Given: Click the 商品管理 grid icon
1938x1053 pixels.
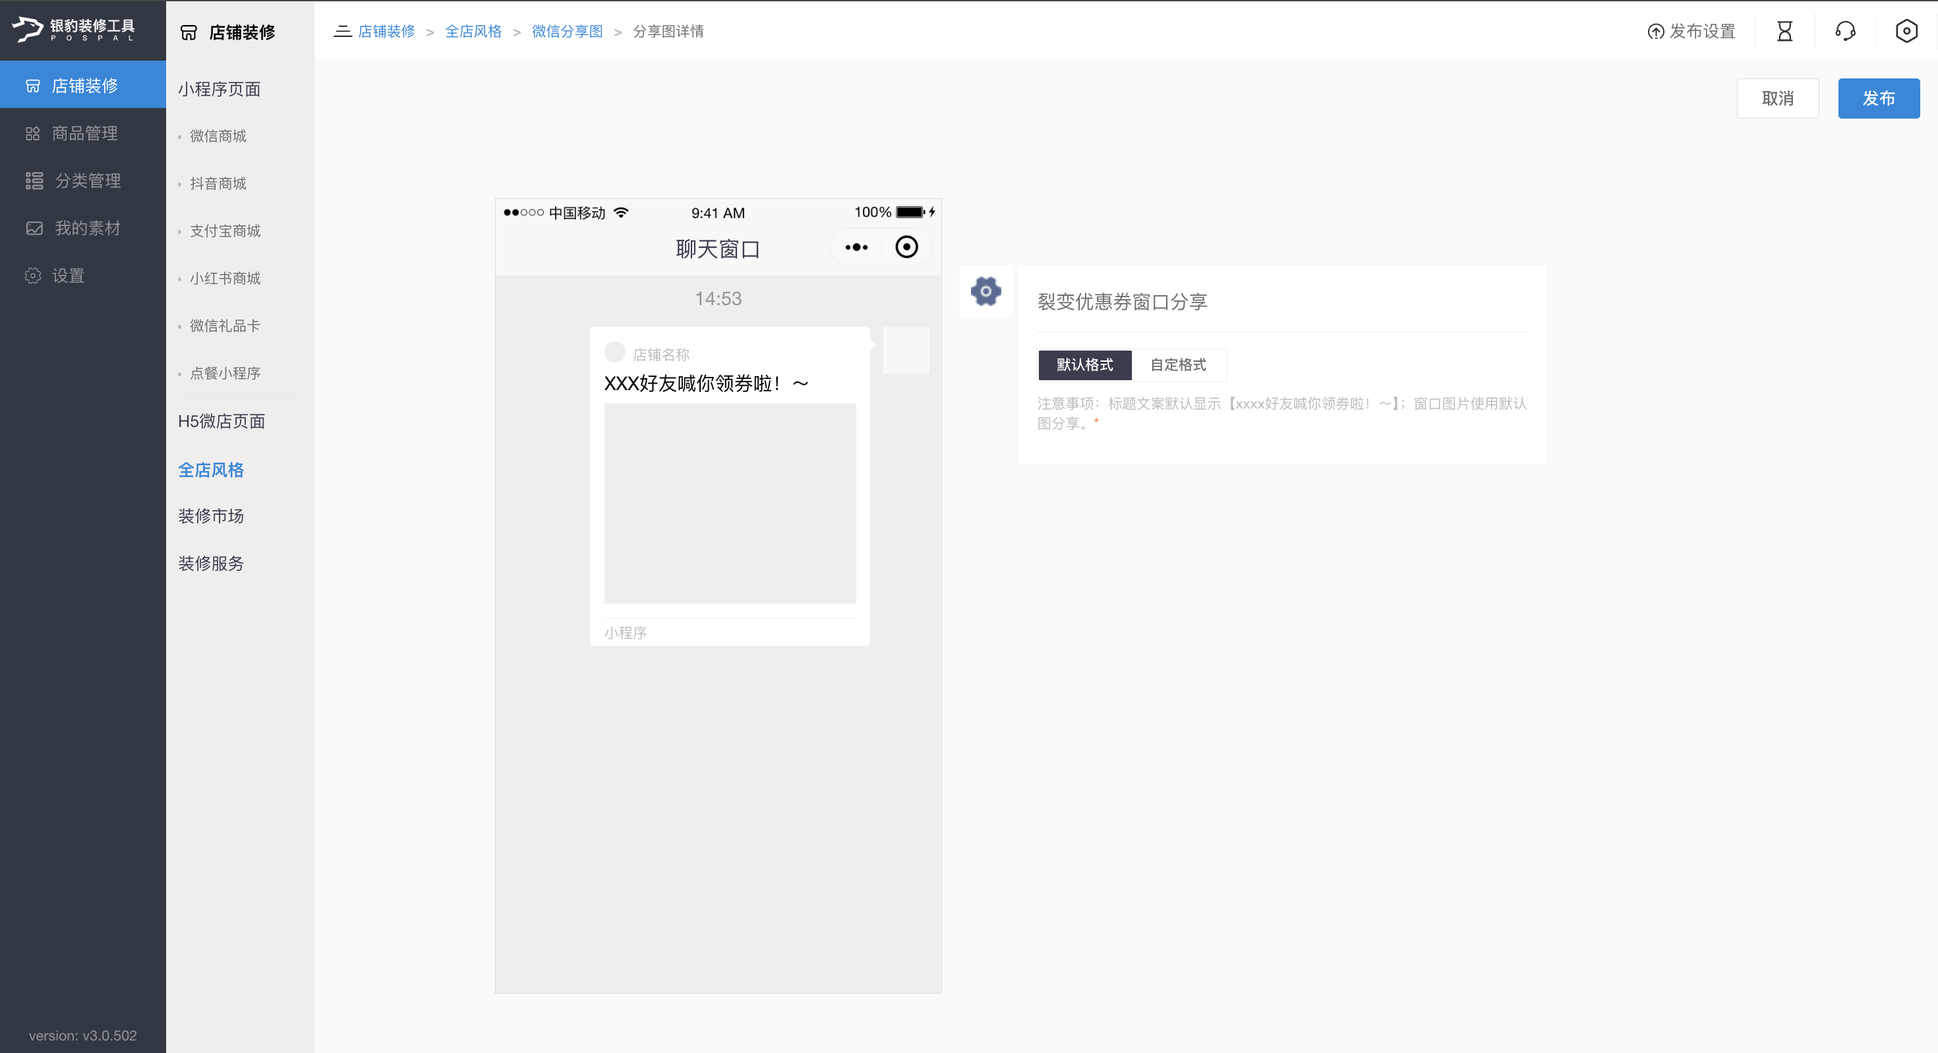Looking at the screenshot, I should (x=32, y=133).
